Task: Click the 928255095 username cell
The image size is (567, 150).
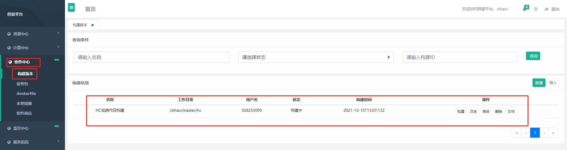Action: click(x=252, y=110)
